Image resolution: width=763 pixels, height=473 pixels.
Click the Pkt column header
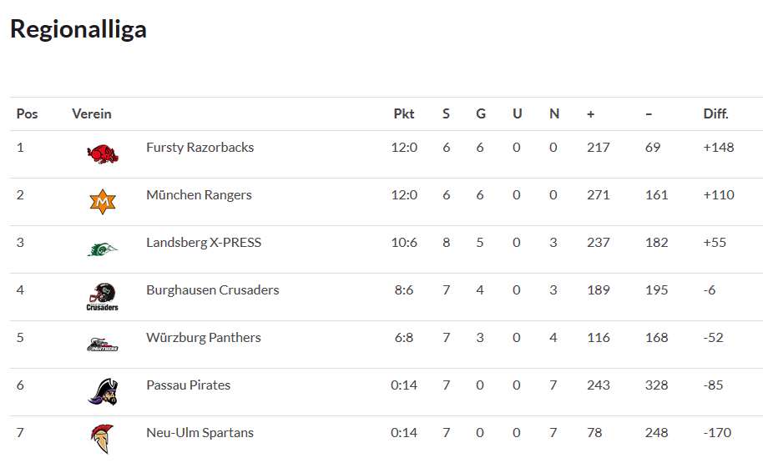pos(404,113)
